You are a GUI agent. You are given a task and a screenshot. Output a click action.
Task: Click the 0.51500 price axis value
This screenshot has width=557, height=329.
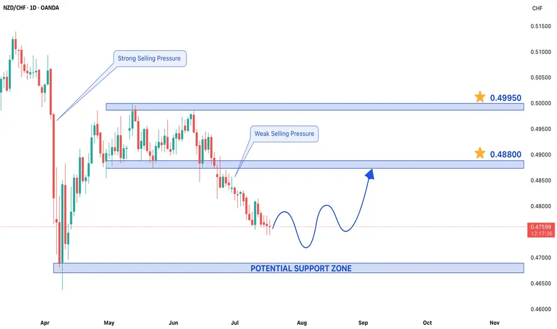tap(541, 26)
